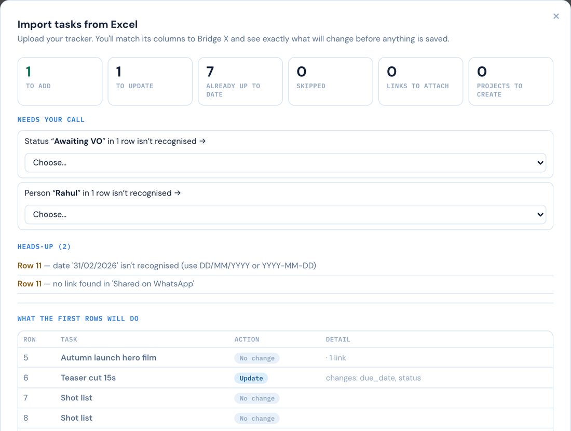Click the 'Needs your call' section heading

[51, 120]
